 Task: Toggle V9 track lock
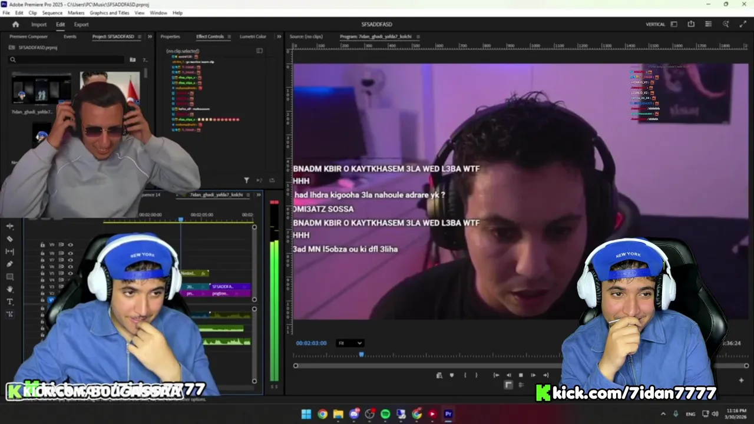42,244
